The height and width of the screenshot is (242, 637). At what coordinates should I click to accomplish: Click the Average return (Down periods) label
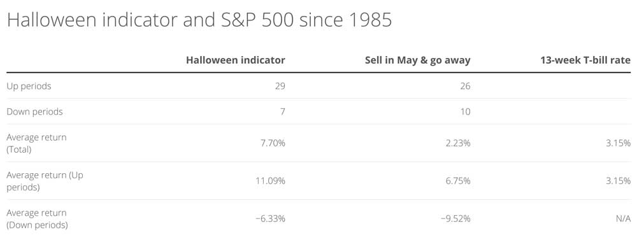coord(38,218)
